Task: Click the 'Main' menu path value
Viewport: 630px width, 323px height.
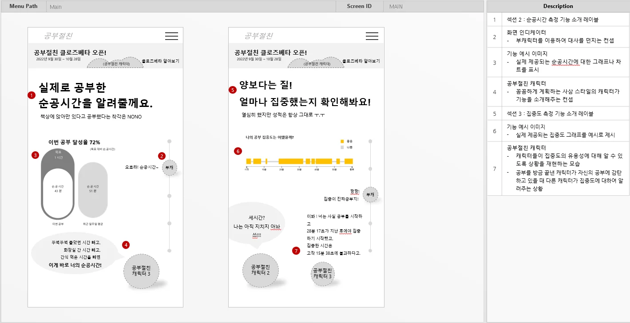Action: tap(55, 7)
